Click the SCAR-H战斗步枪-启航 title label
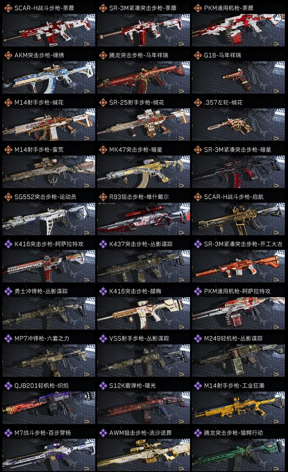Image resolution: width=288 pixels, height=472 pixels. (234, 197)
